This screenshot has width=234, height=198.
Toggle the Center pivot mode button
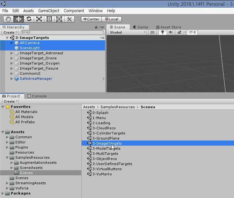click(x=91, y=19)
